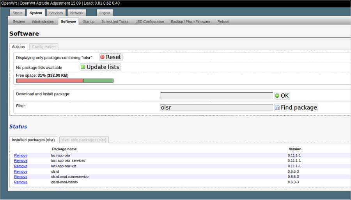The height and width of the screenshot is (200, 351).
Task: Open LED Configuration page
Action: [149, 22]
